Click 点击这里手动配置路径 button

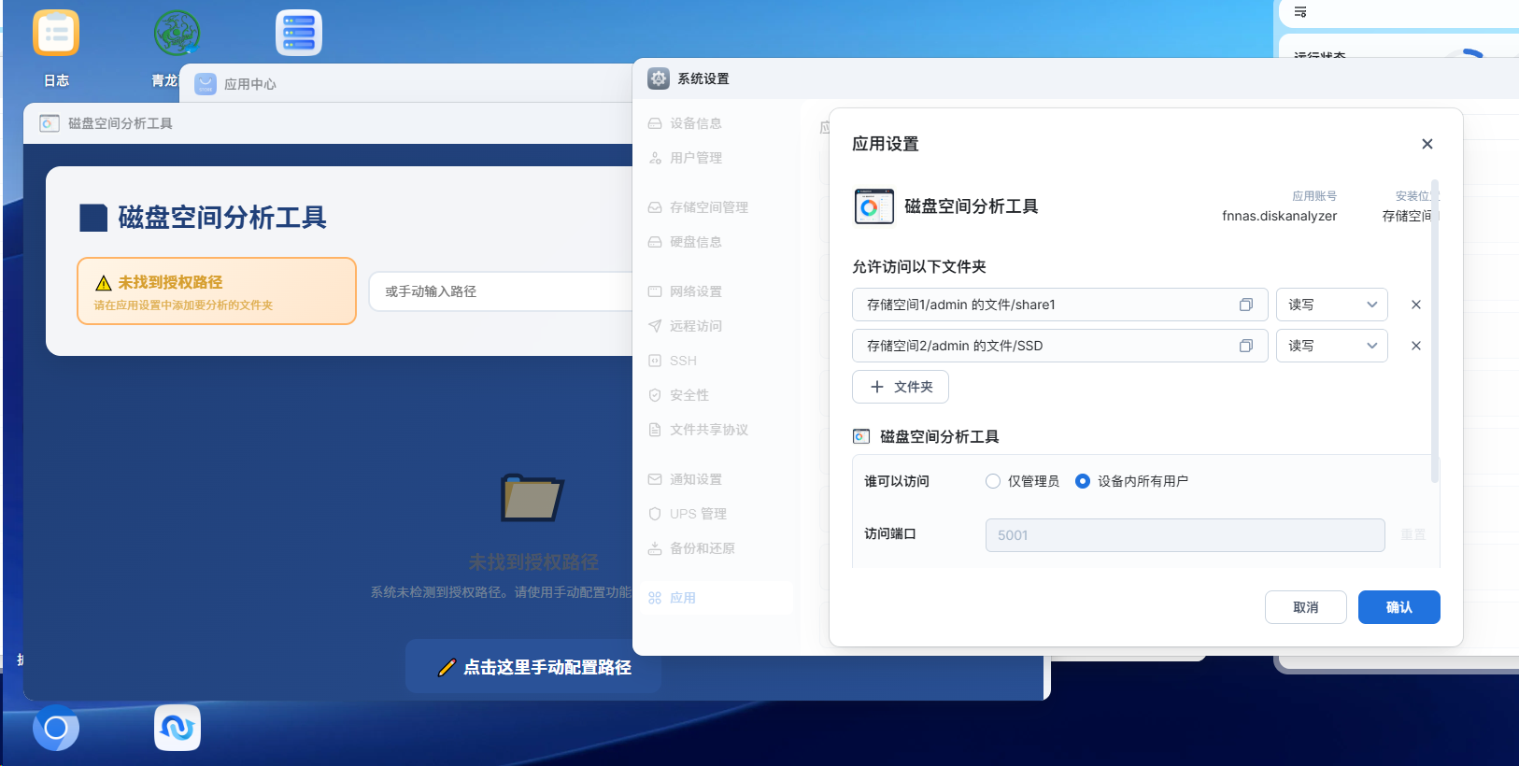(533, 667)
